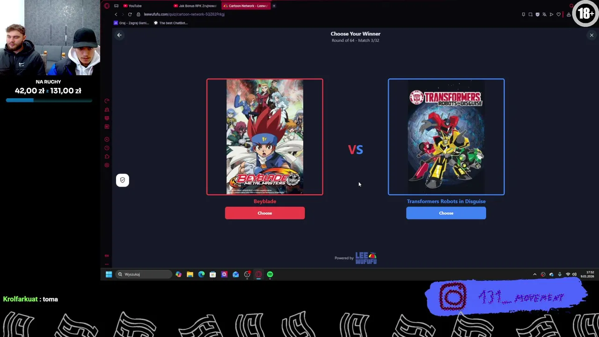Viewport: 599px width, 337px height.
Task: Select the Cartoon Network - Leewufufu tab
Action: pyautogui.click(x=246, y=6)
